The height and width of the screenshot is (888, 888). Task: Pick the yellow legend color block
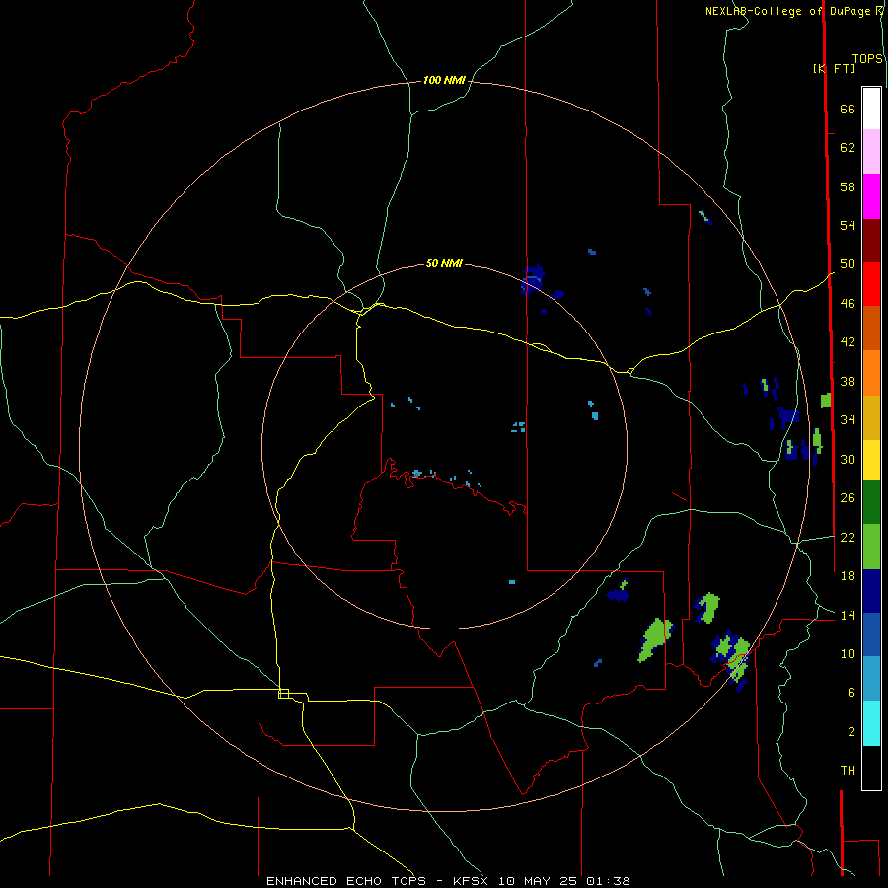pos(871,459)
